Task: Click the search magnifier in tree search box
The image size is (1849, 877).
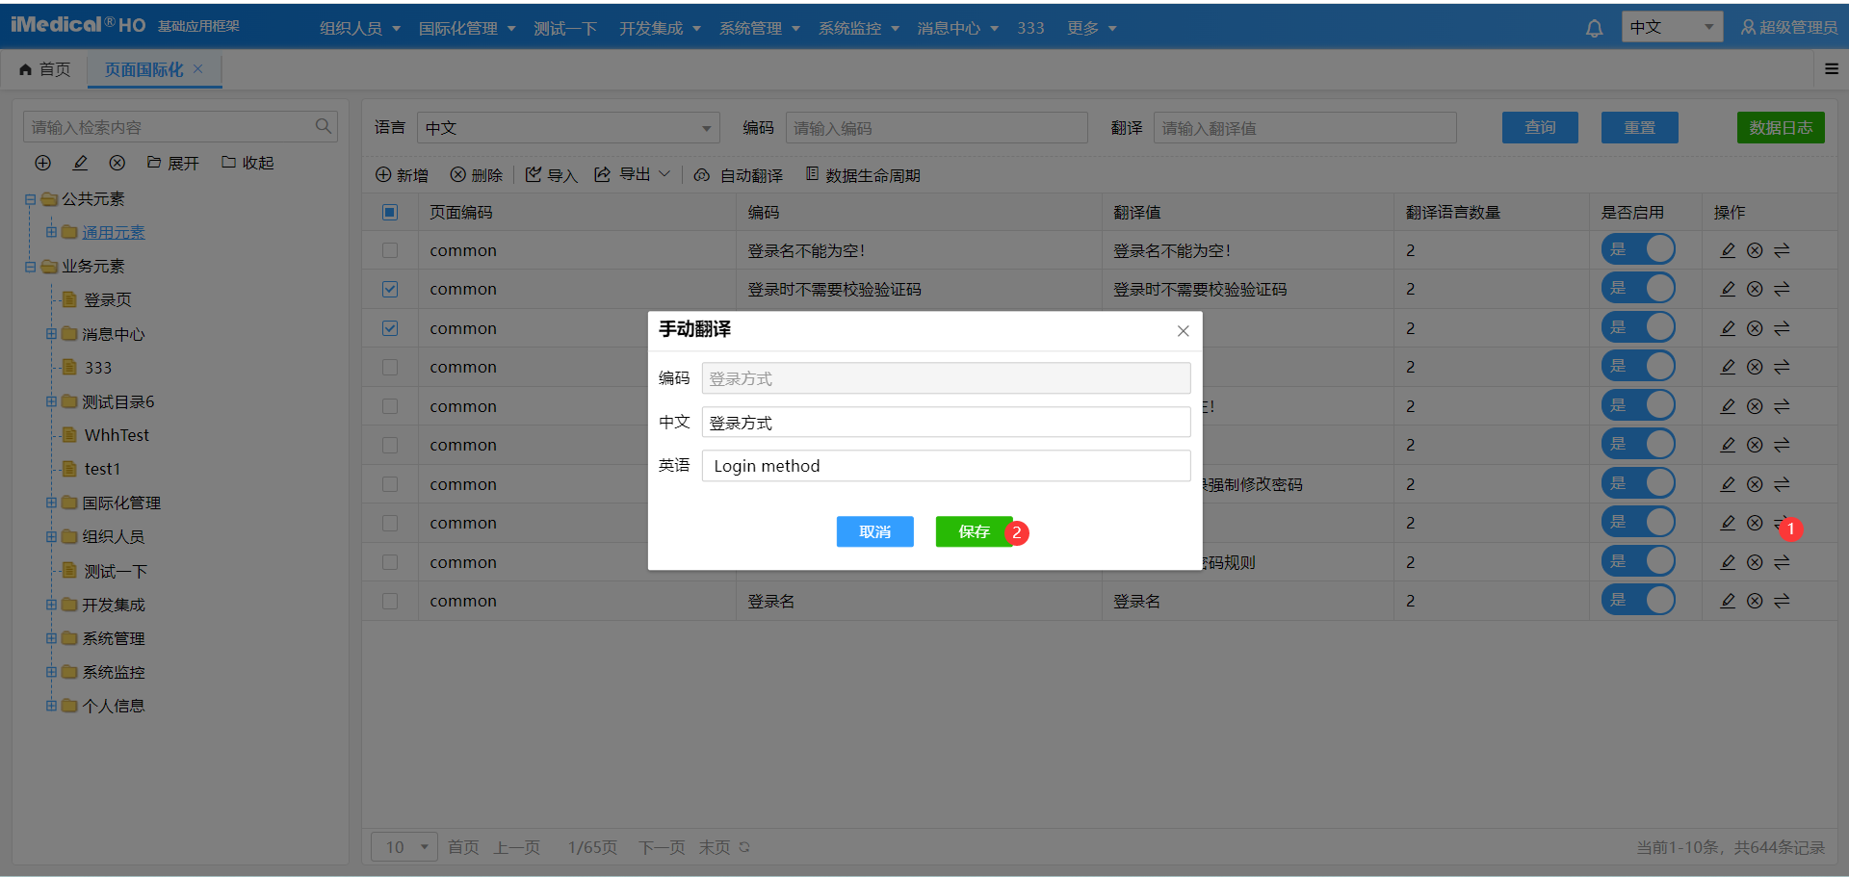Action: [x=324, y=126]
